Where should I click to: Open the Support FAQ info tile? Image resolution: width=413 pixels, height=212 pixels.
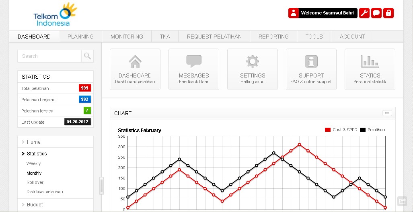point(311,69)
